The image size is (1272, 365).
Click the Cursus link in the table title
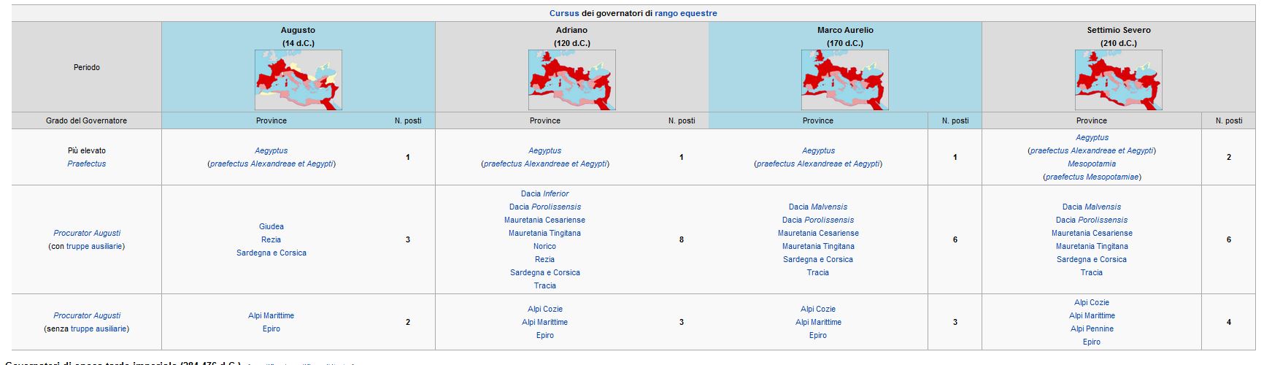(564, 13)
